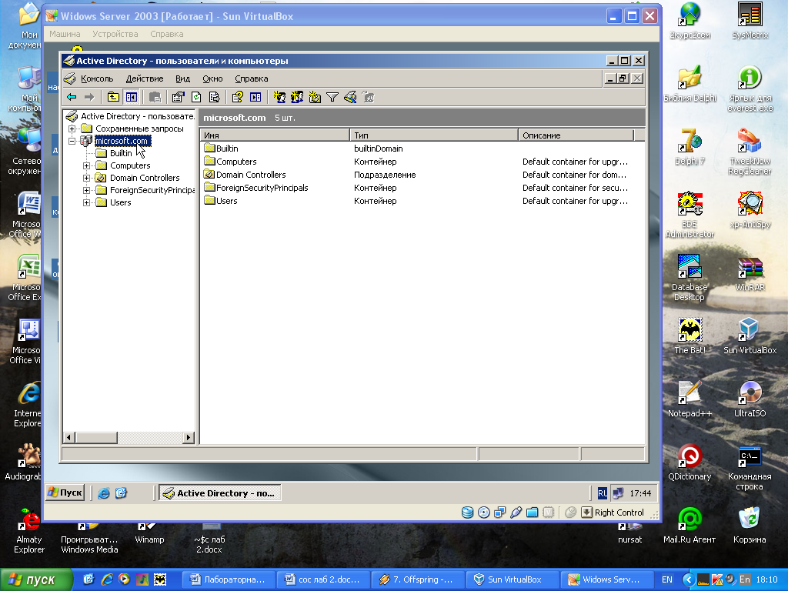The image size is (788, 591).
Task: Open the VirtualBox Устройства menu
Action: click(x=115, y=34)
